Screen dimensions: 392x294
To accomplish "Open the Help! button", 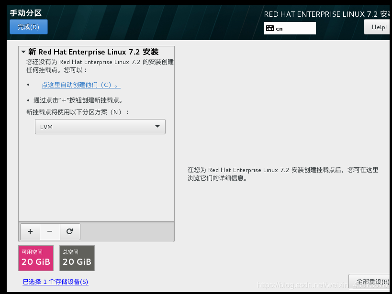I will pyautogui.click(x=378, y=27).
